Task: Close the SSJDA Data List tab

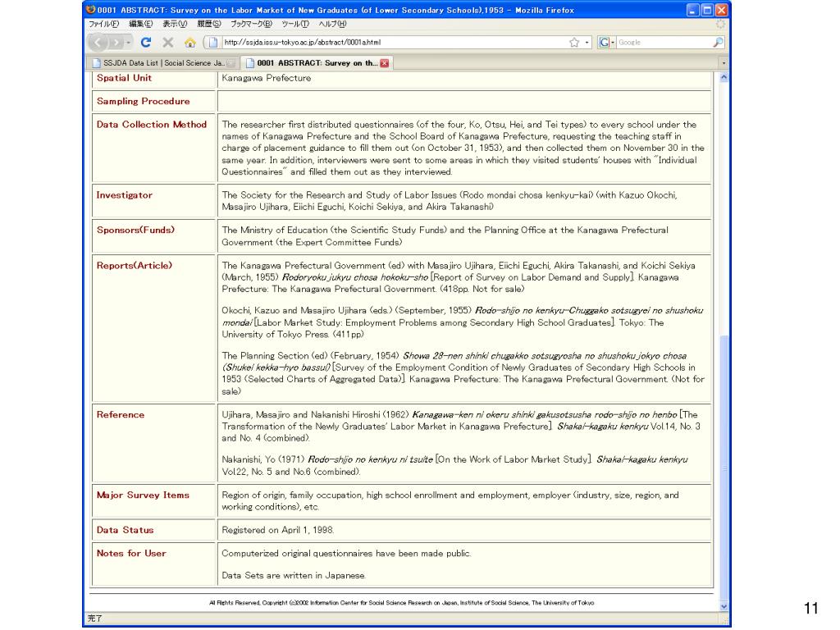Action: tap(231, 62)
